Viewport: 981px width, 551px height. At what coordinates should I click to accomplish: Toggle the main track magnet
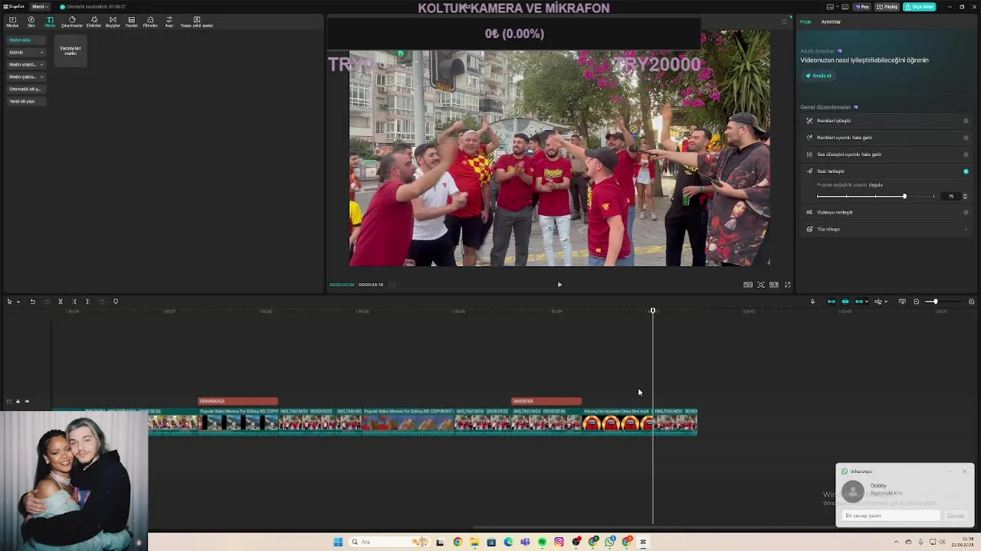point(831,302)
